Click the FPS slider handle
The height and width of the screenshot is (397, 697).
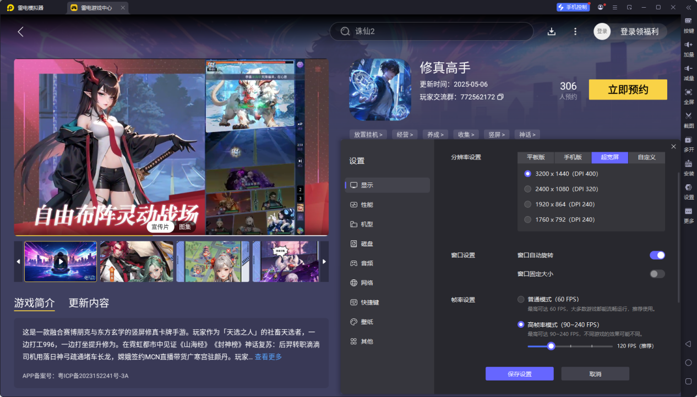click(551, 346)
